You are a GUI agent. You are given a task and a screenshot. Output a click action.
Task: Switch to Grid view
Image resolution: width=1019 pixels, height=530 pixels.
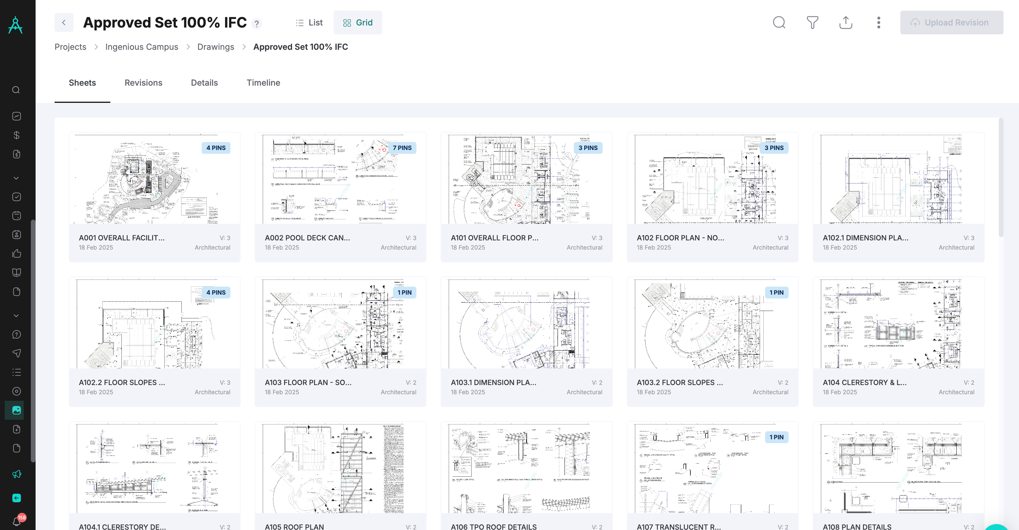coord(358,23)
